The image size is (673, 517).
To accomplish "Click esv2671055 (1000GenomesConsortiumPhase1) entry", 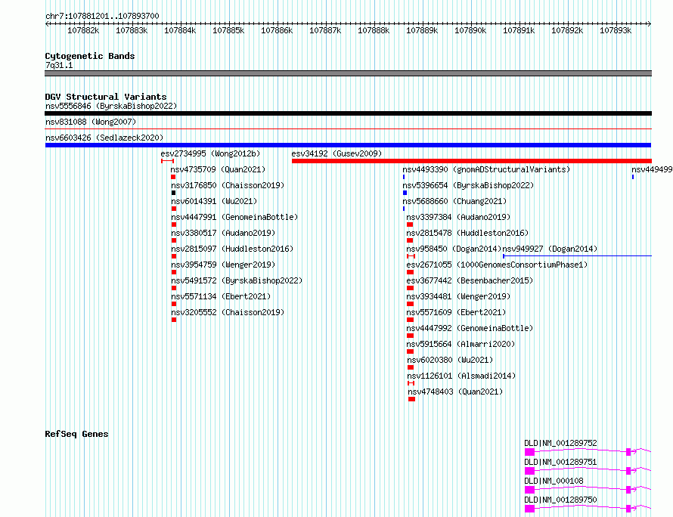I will point(497,265).
